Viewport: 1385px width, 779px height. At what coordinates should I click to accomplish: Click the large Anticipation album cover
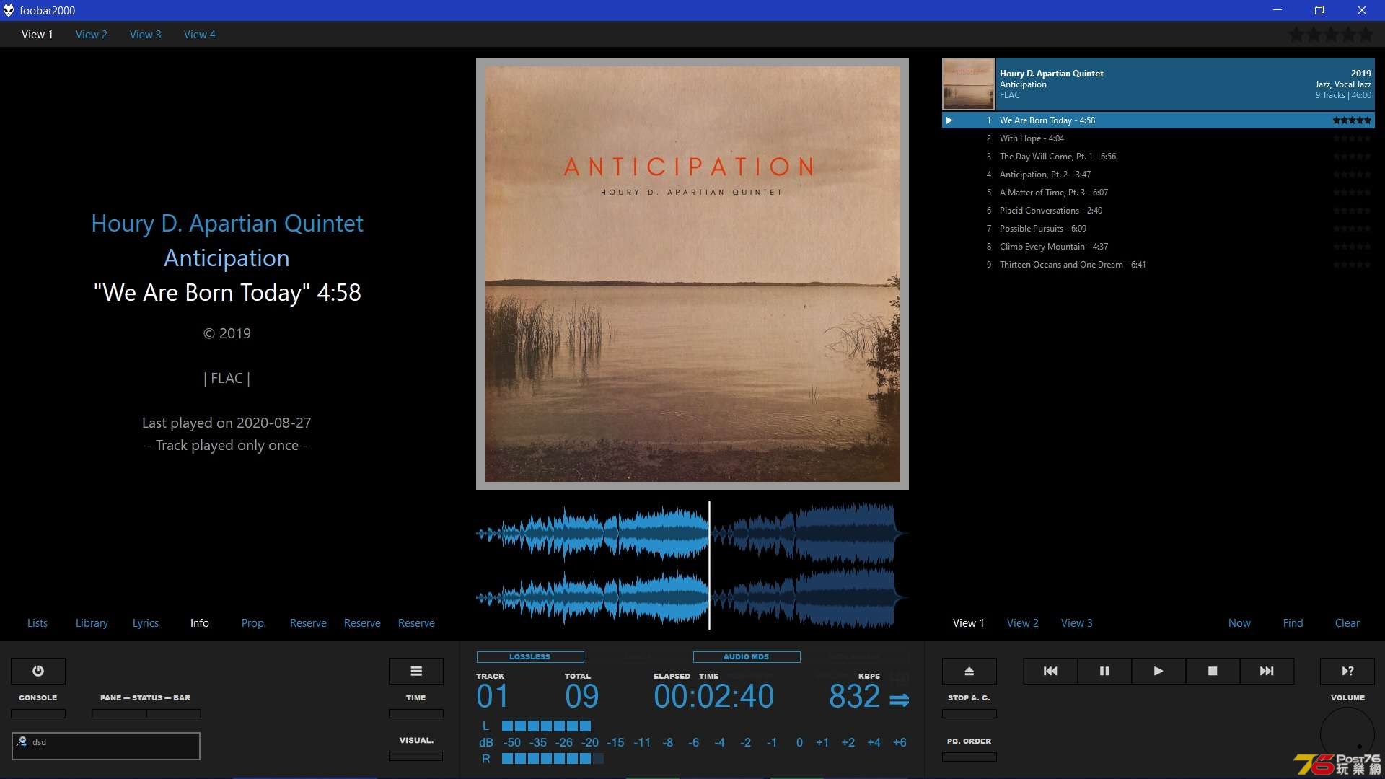tap(692, 274)
